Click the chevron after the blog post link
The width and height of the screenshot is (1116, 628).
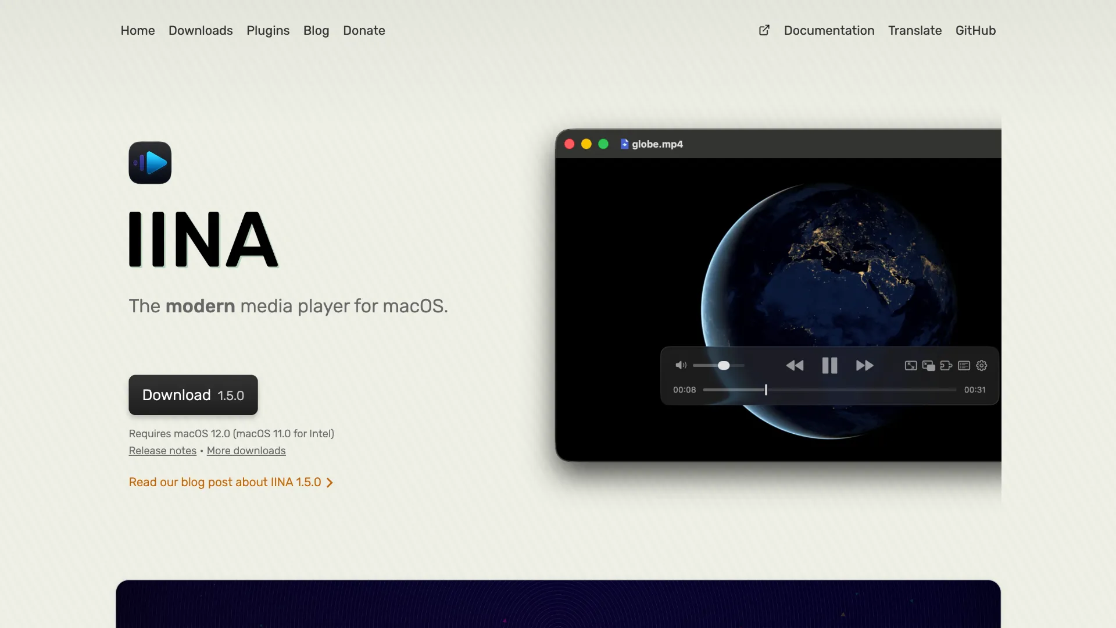pos(330,483)
